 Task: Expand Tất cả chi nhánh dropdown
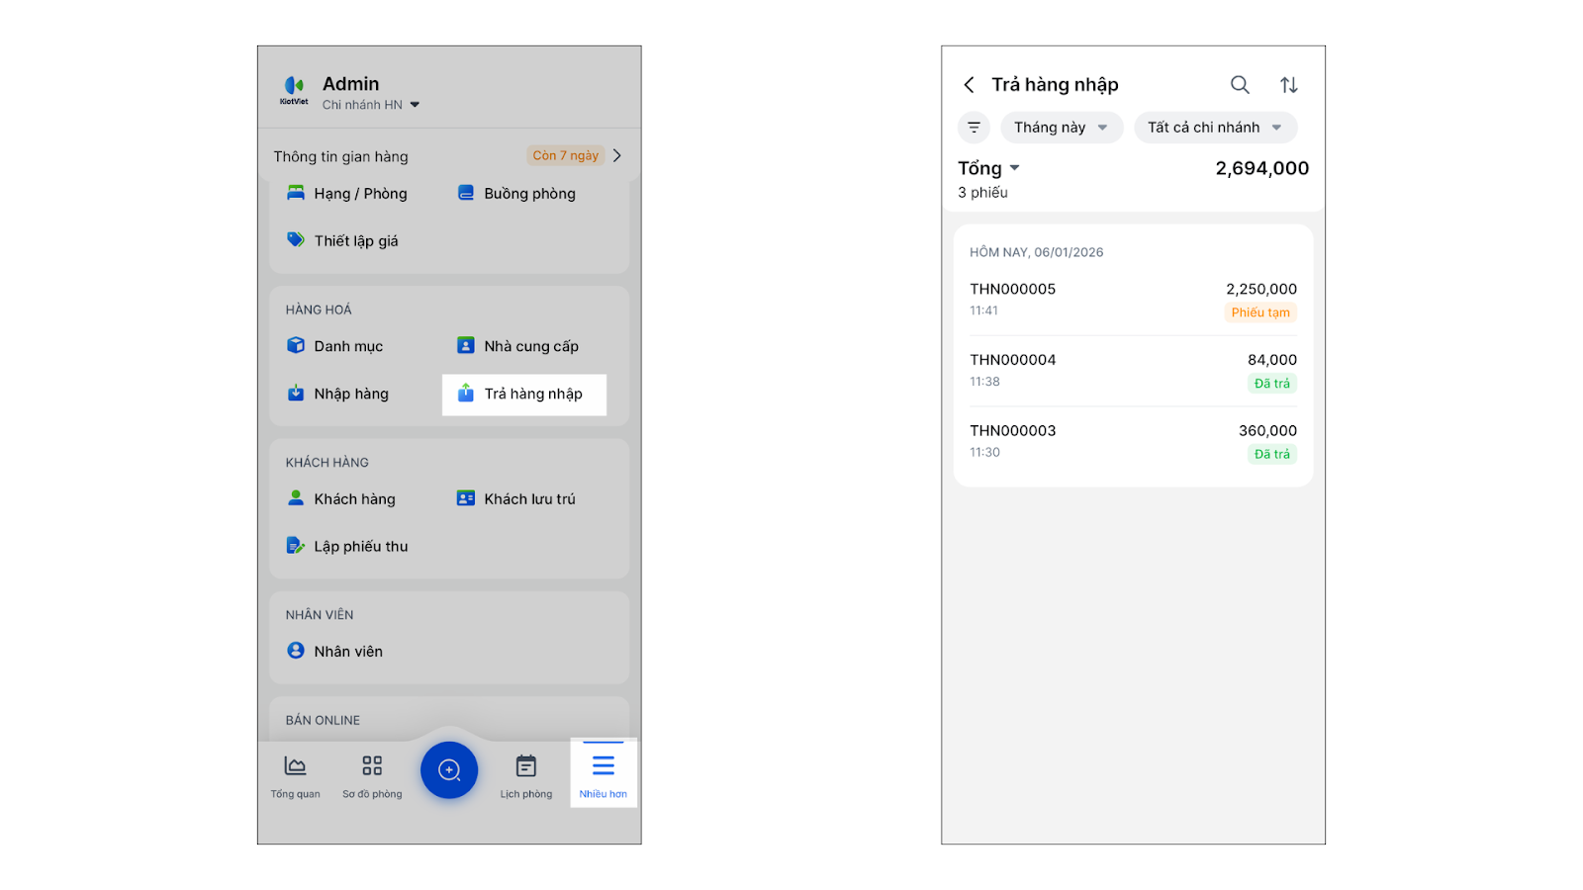tap(1214, 128)
